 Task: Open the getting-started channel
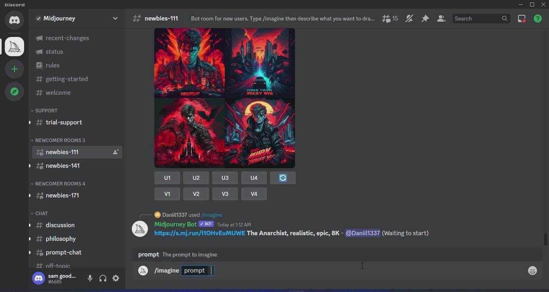point(66,79)
